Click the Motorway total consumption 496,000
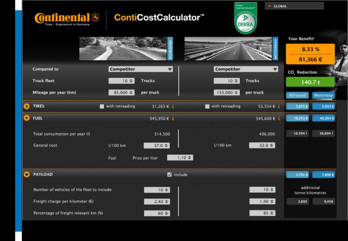Screen dimensions: 348x241 click(267, 134)
